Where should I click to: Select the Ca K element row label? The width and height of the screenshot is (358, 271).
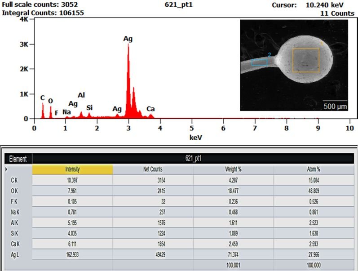click(x=15, y=244)
